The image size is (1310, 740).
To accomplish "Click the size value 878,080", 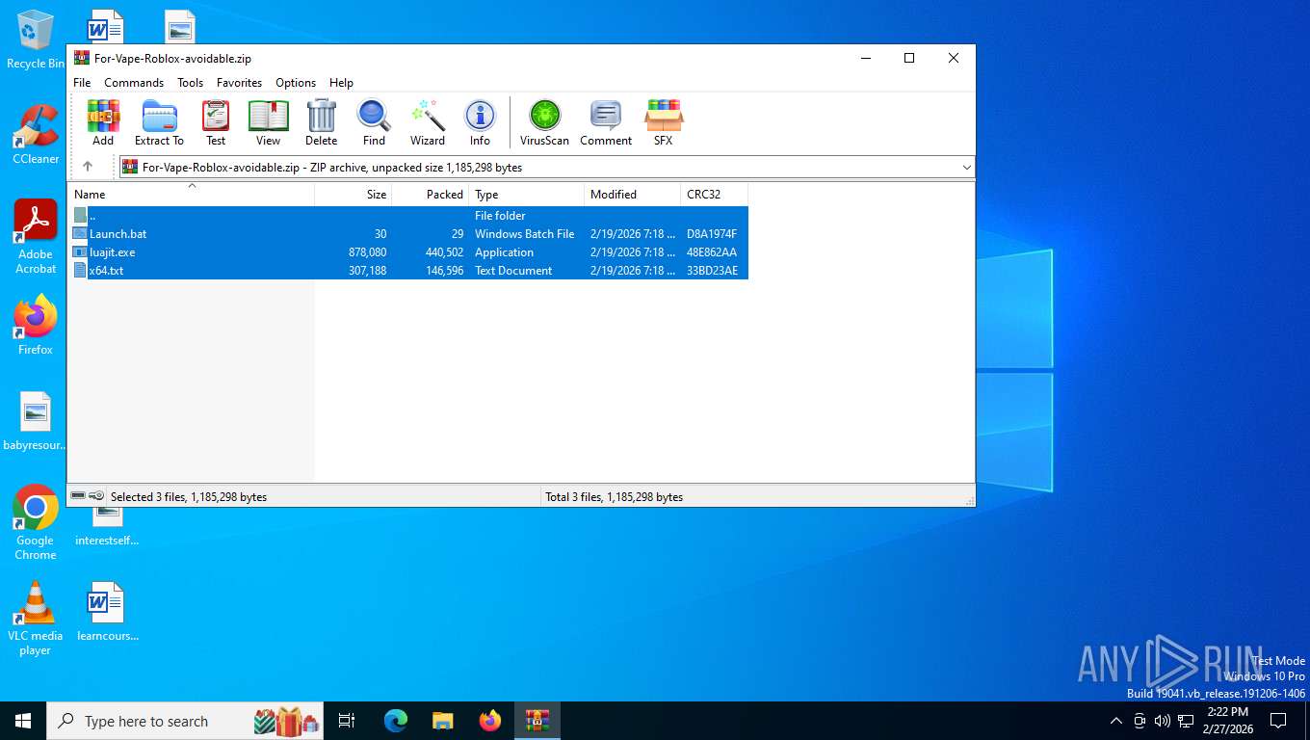I will [367, 252].
